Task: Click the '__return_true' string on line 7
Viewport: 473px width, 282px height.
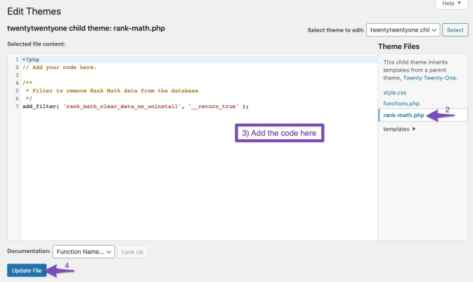Action: 213,106
